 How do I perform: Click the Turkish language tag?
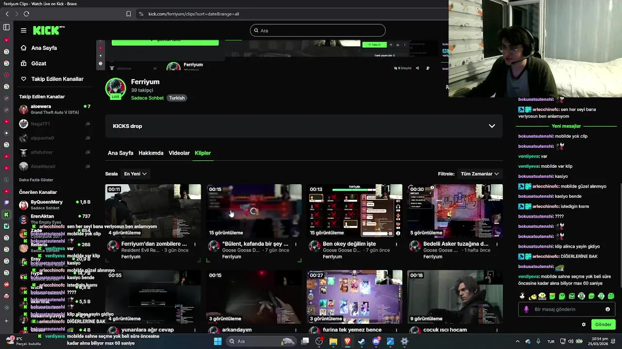point(177,98)
